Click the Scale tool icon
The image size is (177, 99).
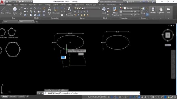pos(35,15)
